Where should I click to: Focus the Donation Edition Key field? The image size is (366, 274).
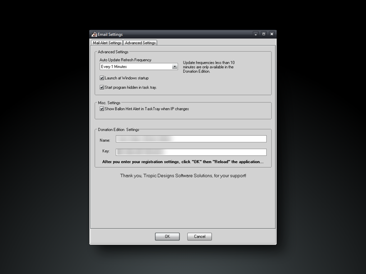click(x=191, y=152)
